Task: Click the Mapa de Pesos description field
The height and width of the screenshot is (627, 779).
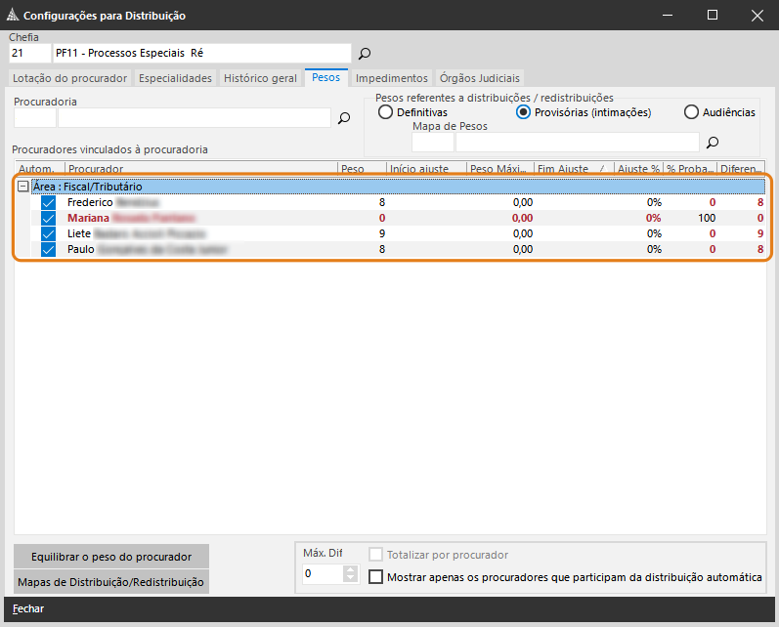Action: 577,143
